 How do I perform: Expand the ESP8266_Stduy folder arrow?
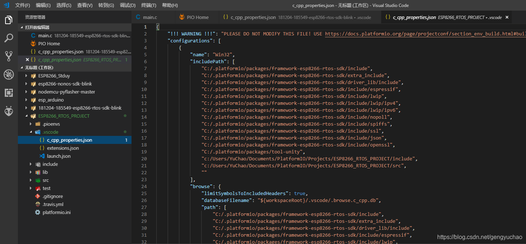(x=26, y=76)
